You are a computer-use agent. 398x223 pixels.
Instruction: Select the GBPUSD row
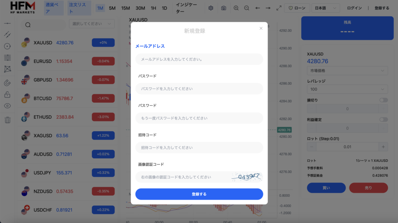click(68, 80)
